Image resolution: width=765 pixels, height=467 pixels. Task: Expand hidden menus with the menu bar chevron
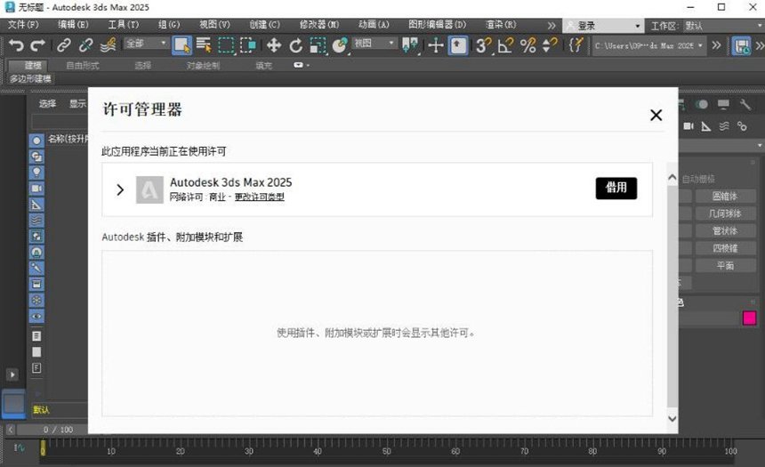click(x=552, y=26)
